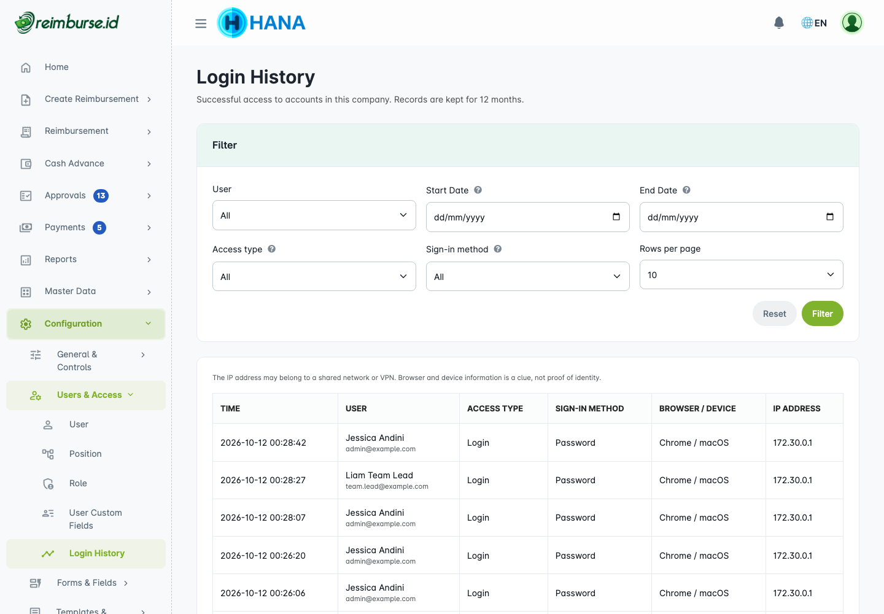Click the globe language icon
This screenshot has width=884, height=614.
[807, 23]
